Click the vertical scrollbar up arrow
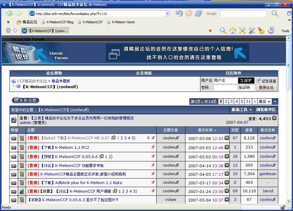Viewport: 293px width, 211px height. point(288,38)
